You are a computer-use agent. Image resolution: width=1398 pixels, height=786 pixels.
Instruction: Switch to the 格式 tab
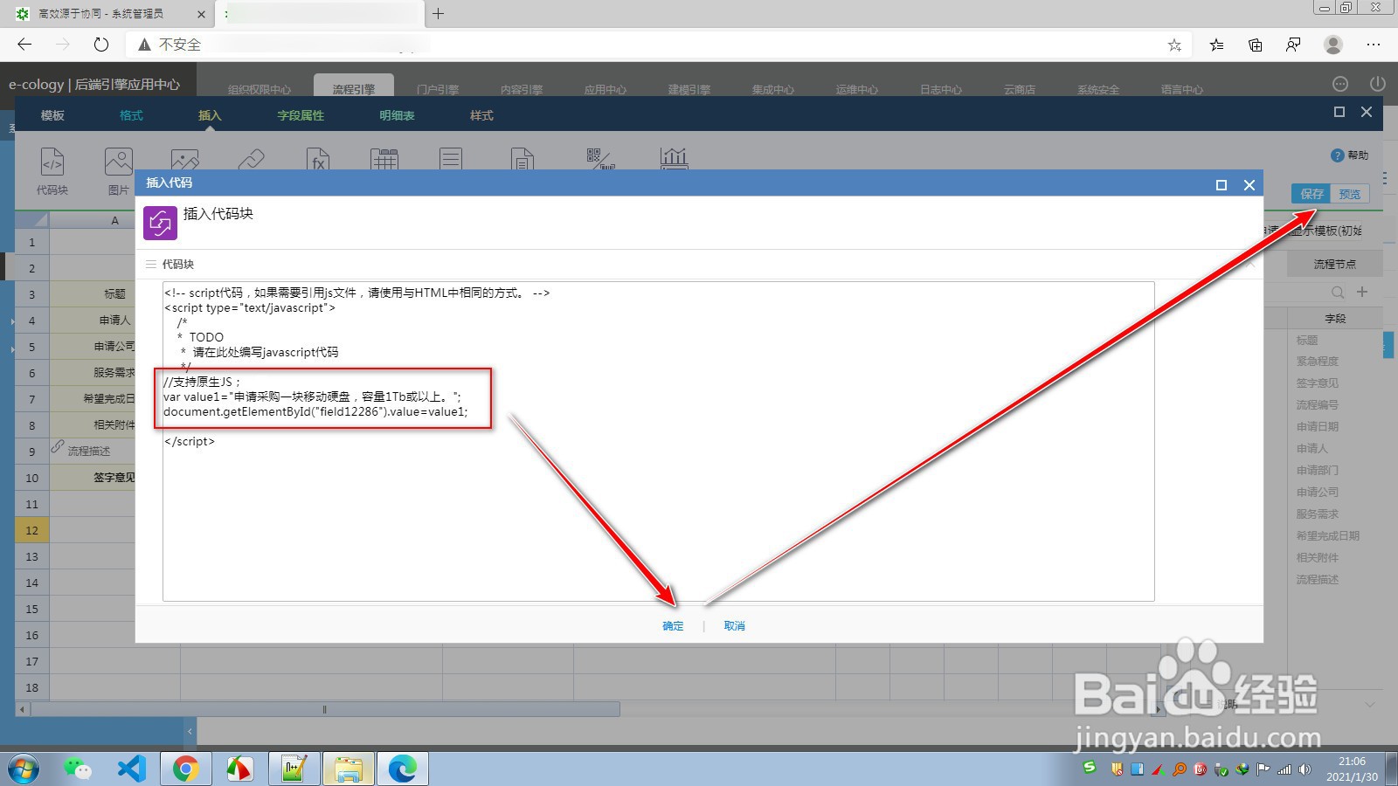(131, 115)
